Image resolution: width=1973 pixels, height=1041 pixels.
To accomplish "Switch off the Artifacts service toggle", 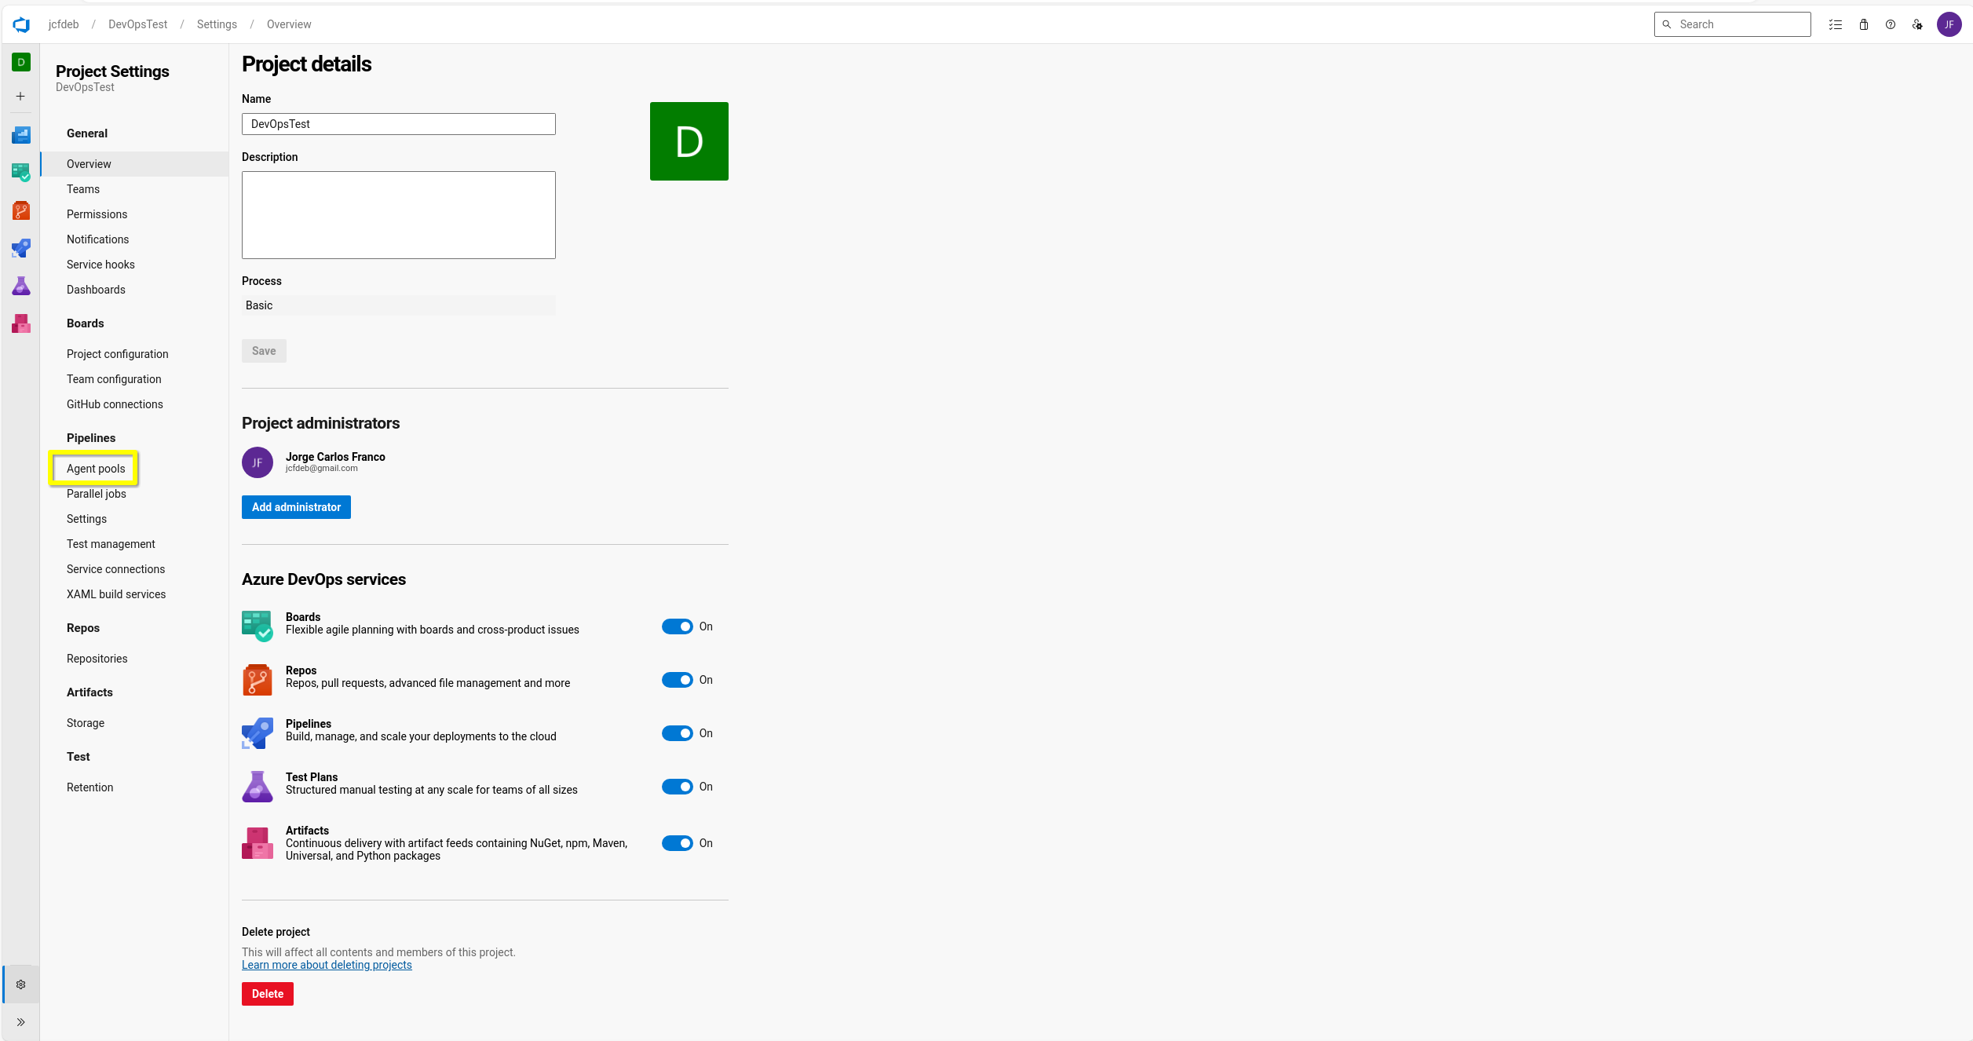I will point(678,843).
